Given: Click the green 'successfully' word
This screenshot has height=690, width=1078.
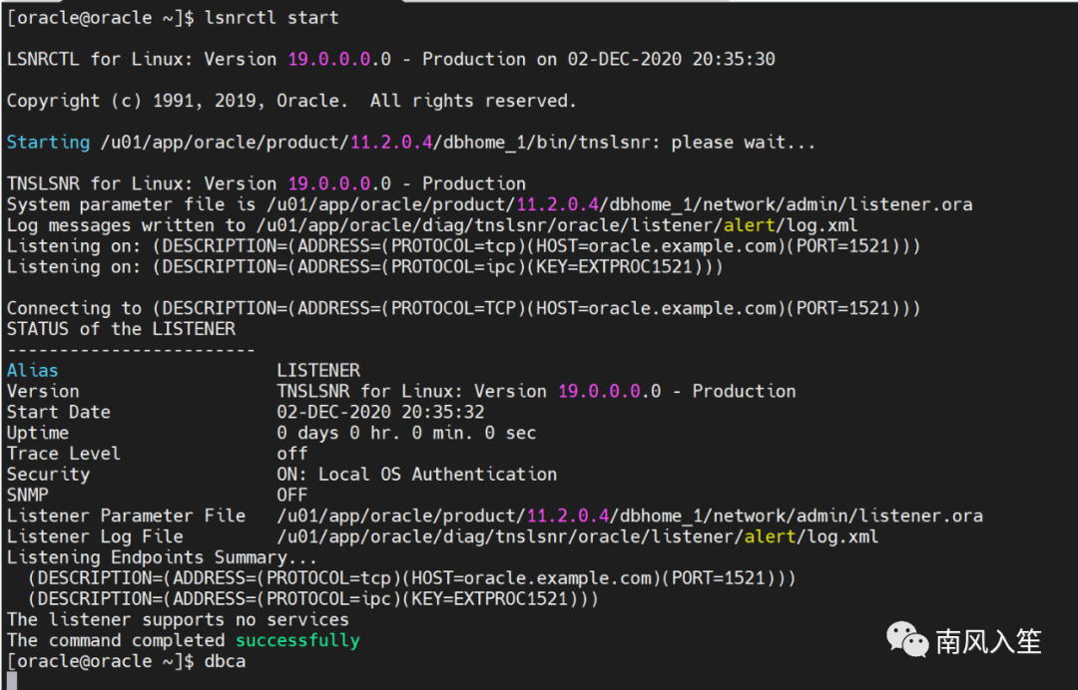Looking at the screenshot, I should 297,640.
